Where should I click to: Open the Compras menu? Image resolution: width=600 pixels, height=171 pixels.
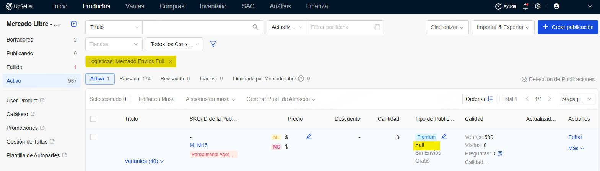coord(172,6)
